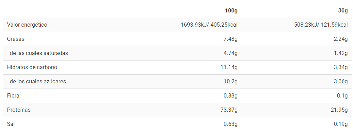353x129 pixels.
Task: Click the 0.33g fiber value
Action: tap(231, 96)
